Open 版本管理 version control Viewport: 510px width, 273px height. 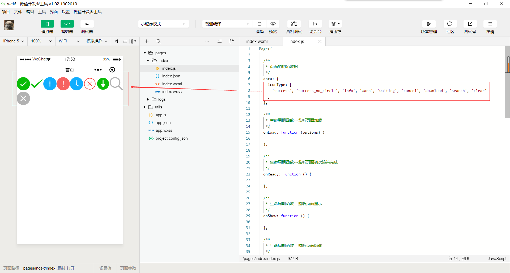click(429, 24)
